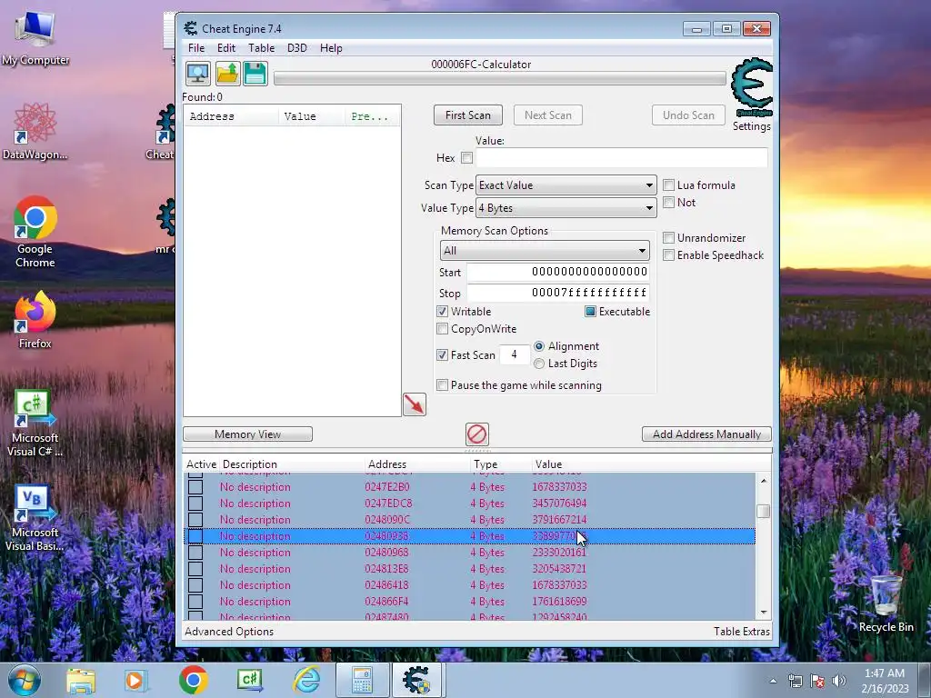Activate checkbox for address 0247E2B0
Viewport: 931px width, 698px height.
(195, 487)
